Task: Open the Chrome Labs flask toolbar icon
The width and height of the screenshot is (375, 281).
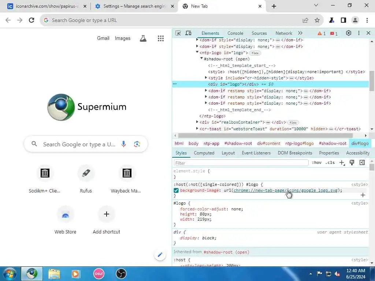Action: click(x=331, y=20)
